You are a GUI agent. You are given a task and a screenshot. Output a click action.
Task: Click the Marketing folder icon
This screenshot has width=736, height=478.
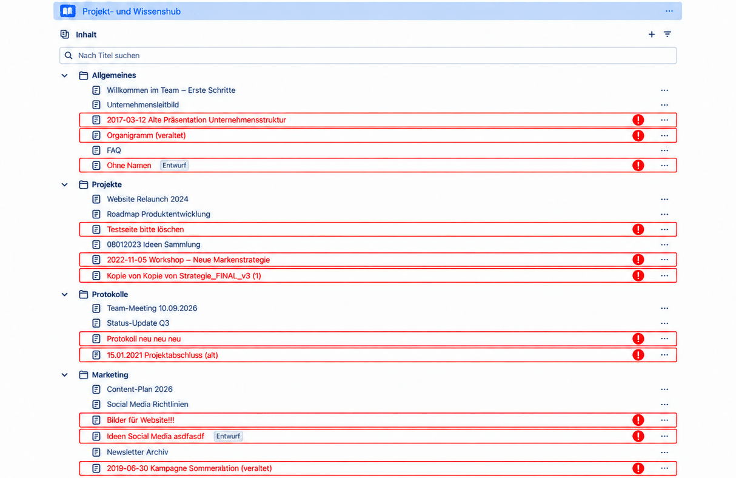(84, 375)
